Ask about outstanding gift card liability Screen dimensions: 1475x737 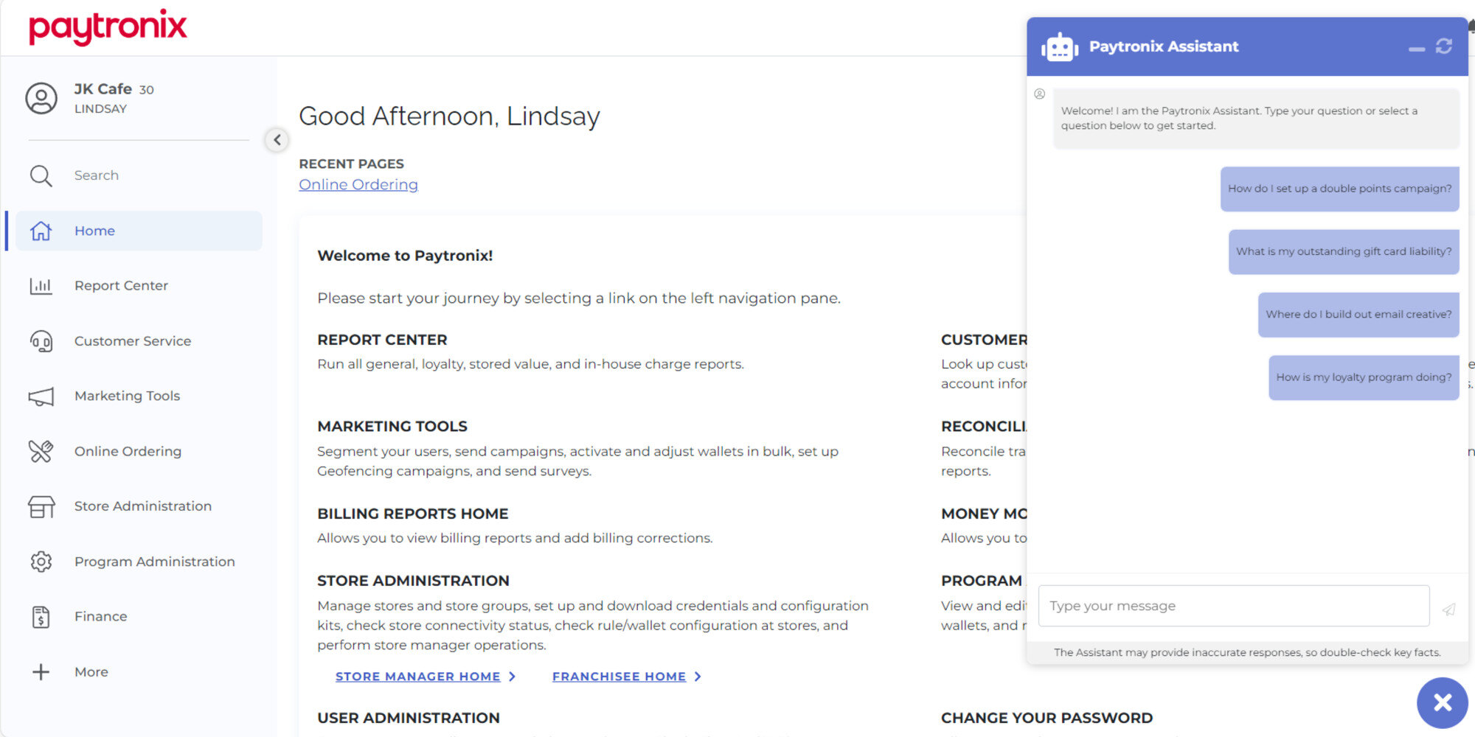click(1344, 251)
